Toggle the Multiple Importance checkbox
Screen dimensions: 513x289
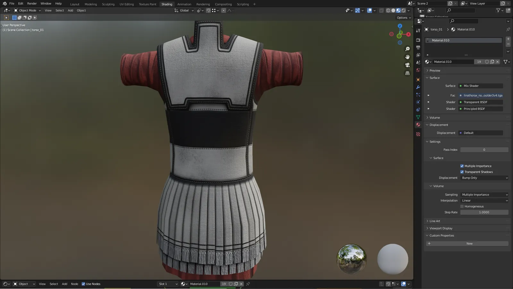click(462, 166)
